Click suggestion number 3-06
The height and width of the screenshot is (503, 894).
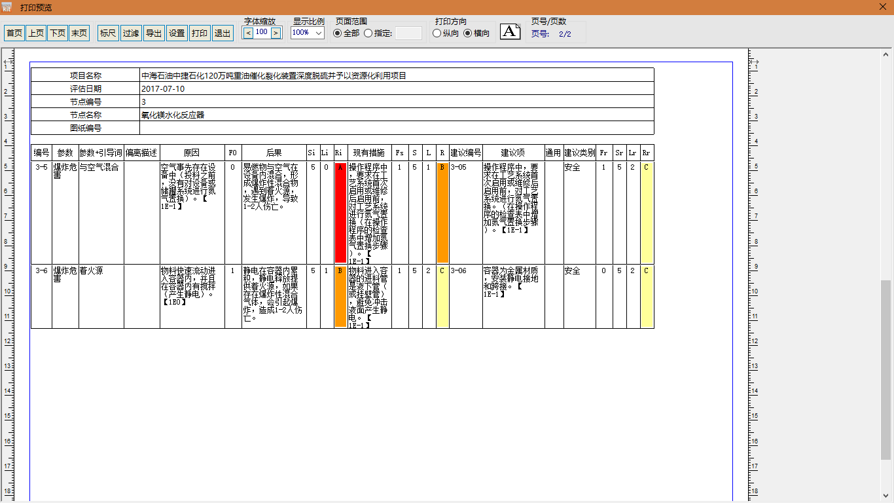coord(459,270)
